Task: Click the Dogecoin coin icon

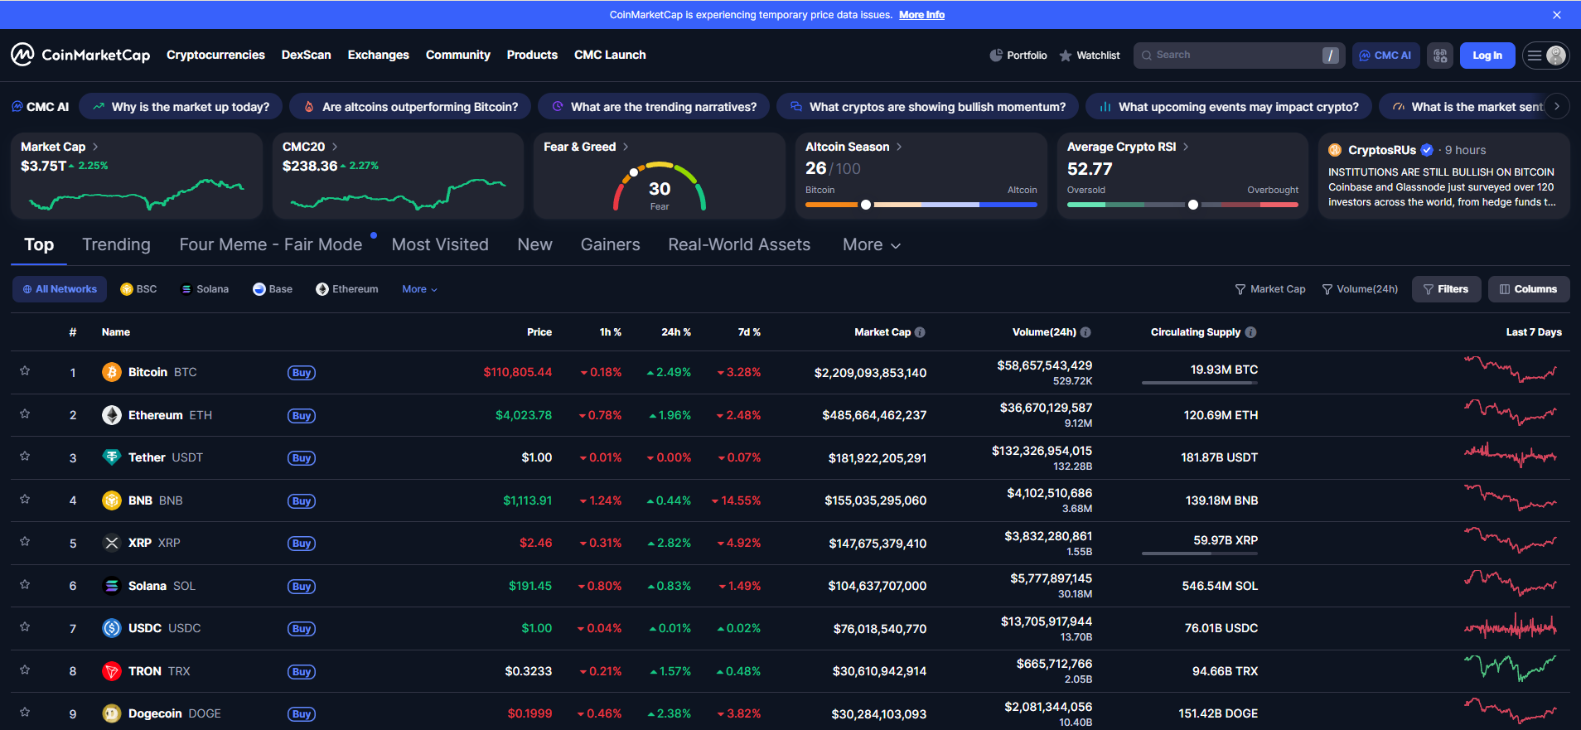Action: pyautogui.click(x=112, y=713)
